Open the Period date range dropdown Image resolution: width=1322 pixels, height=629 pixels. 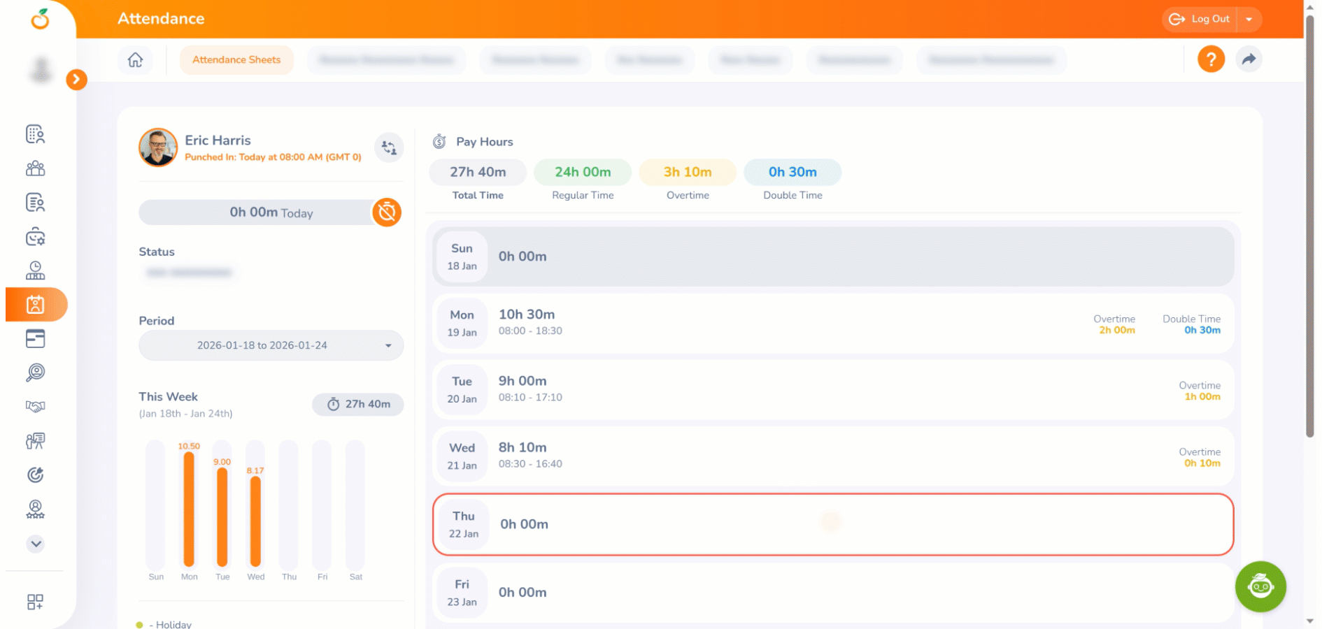[x=271, y=345]
